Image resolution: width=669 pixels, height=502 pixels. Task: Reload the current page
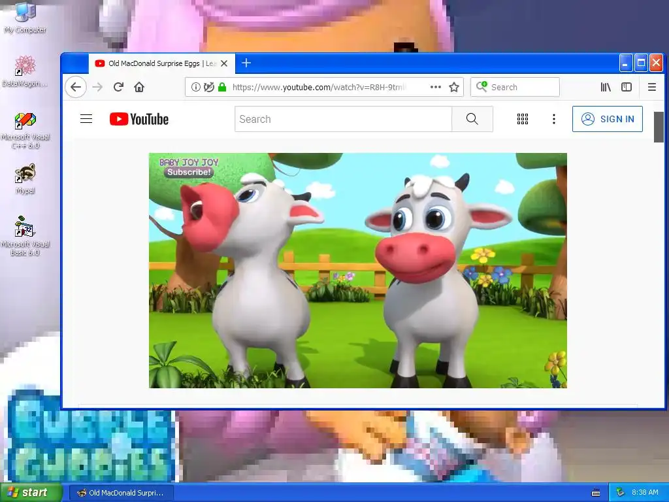tap(119, 87)
